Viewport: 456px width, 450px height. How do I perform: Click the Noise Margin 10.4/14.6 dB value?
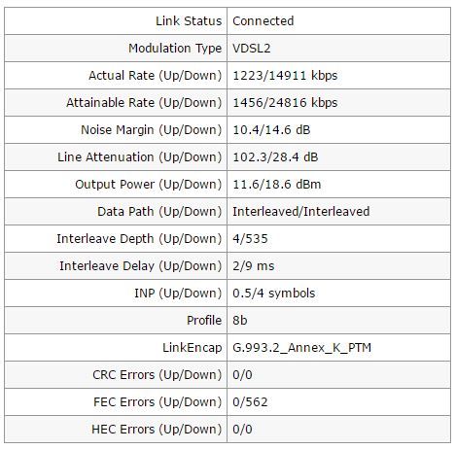pos(271,130)
